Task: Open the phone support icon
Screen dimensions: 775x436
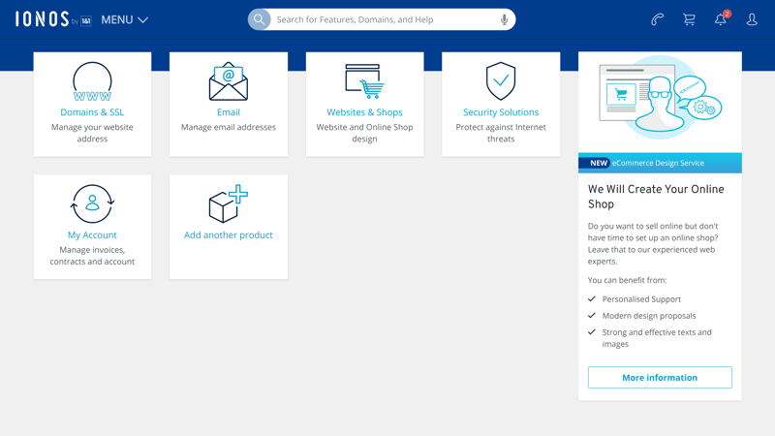Action: point(658,19)
